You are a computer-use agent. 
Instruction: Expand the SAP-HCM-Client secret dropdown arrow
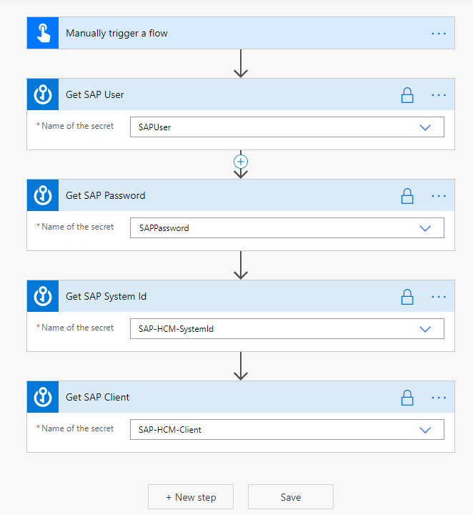tap(425, 430)
